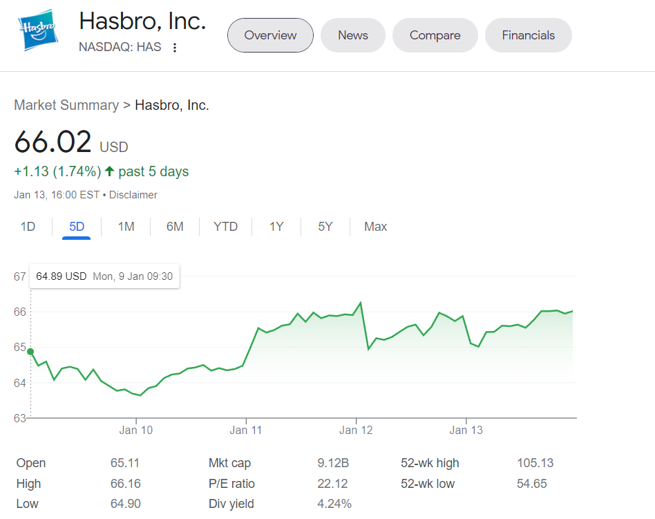This screenshot has height=519, width=655.
Task: Click the Hasbro, Inc. company title
Action: point(142,21)
